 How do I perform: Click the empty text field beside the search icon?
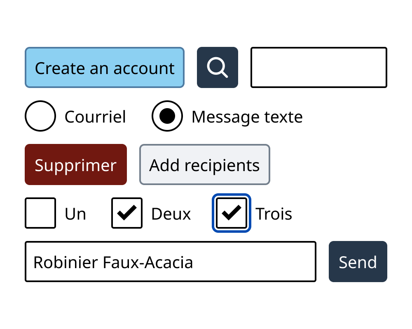[318, 67]
